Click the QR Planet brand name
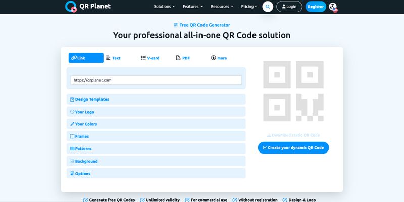The width and height of the screenshot is (404, 202). [x=95, y=6]
